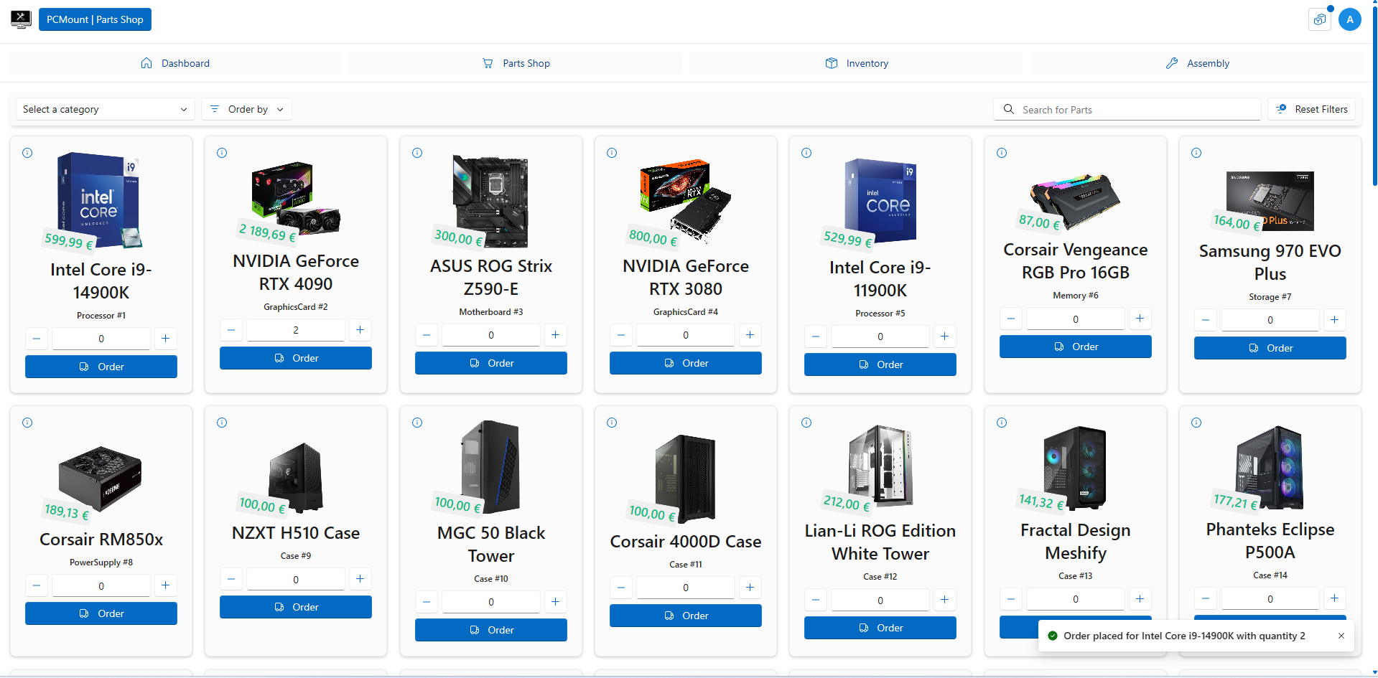Image resolution: width=1378 pixels, height=678 pixels.
Task: Click the RTX 4090 product image
Action: click(296, 198)
